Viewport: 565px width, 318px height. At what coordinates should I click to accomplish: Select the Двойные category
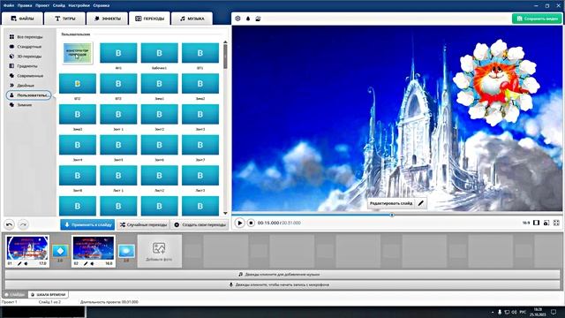pyautogui.click(x=21, y=86)
